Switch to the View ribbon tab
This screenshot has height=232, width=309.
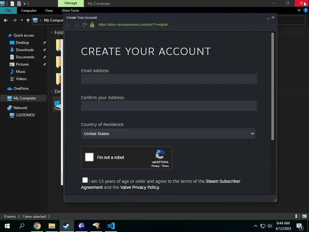[49, 11]
